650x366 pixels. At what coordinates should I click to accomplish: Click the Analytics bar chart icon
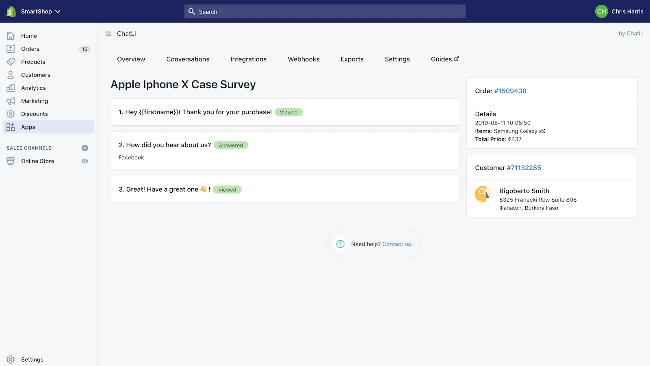[11, 88]
